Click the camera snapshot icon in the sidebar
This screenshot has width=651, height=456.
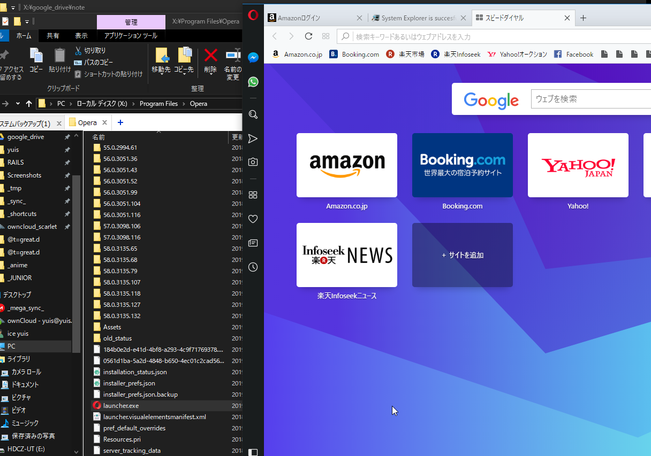point(253,162)
